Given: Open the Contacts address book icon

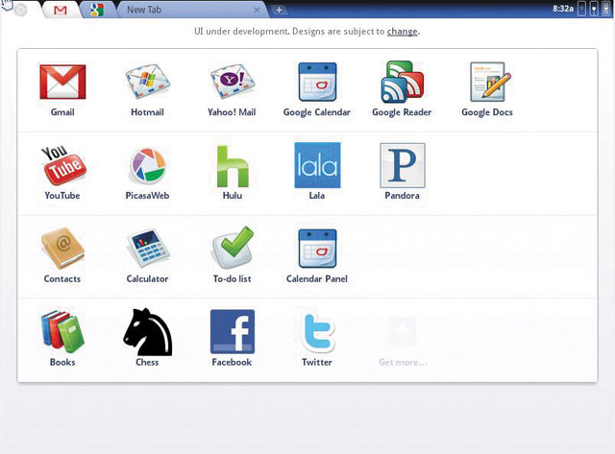Looking at the screenshot, I should coord(62,249).
